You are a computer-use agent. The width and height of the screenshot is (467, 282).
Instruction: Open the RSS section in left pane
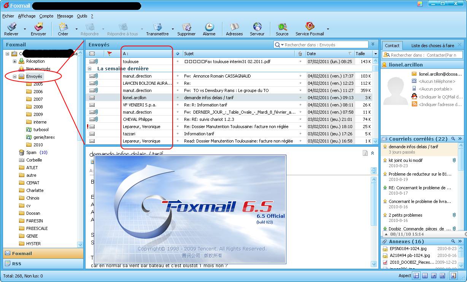[x=43, y=263]
